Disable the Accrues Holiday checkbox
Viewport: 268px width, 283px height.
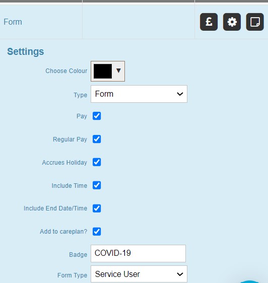coord(97,162)
